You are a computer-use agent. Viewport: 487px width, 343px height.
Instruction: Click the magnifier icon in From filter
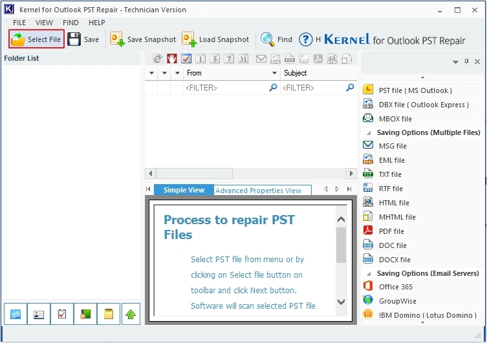tap(274, 87)
